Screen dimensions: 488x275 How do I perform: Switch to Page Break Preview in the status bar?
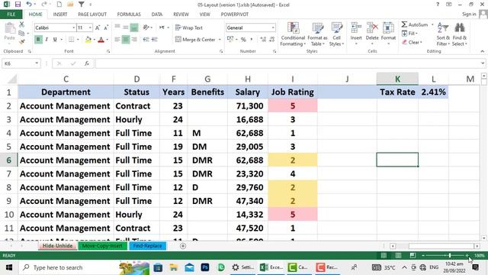click(x=413, y=255)
